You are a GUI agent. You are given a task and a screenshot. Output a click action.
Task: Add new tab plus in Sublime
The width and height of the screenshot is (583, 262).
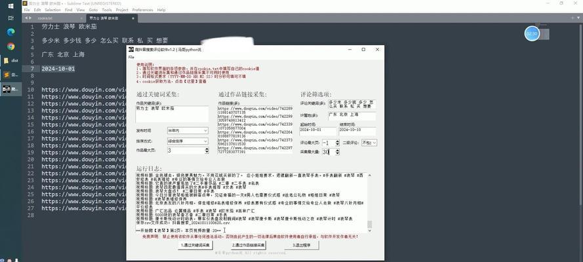(573, 18)
